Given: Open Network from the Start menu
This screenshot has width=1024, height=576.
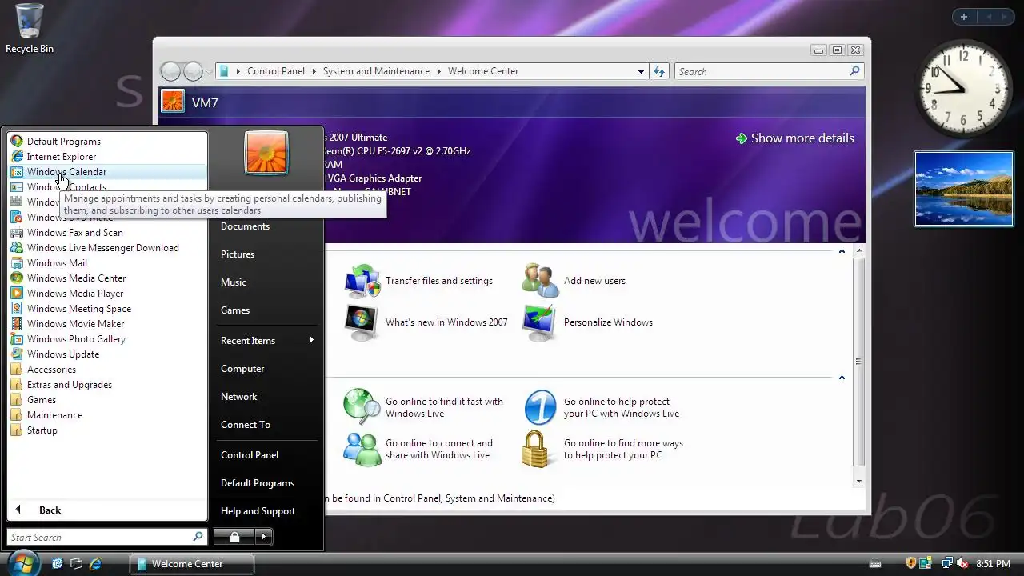Looking at the screenshot, I should coord(266,397).
